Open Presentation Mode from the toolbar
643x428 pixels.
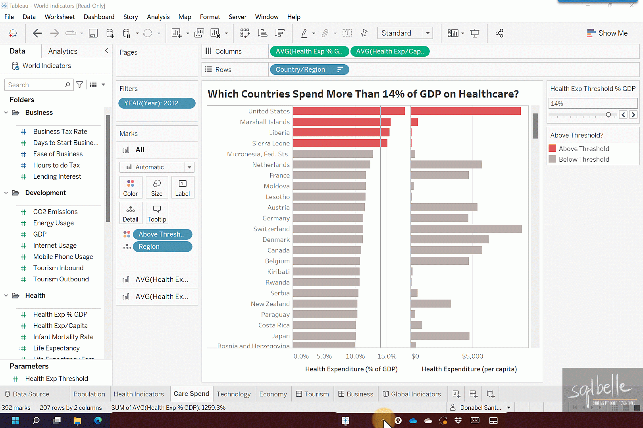475,33
